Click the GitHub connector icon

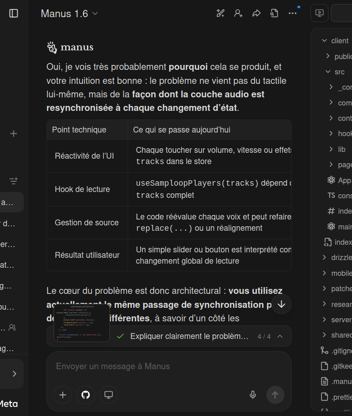[x=86, y=395]
